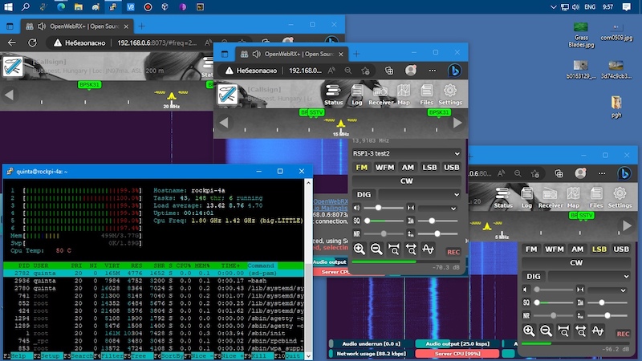Click Receiver icon in the bottom-right OpenWebRX window

(x=551, y=196)
